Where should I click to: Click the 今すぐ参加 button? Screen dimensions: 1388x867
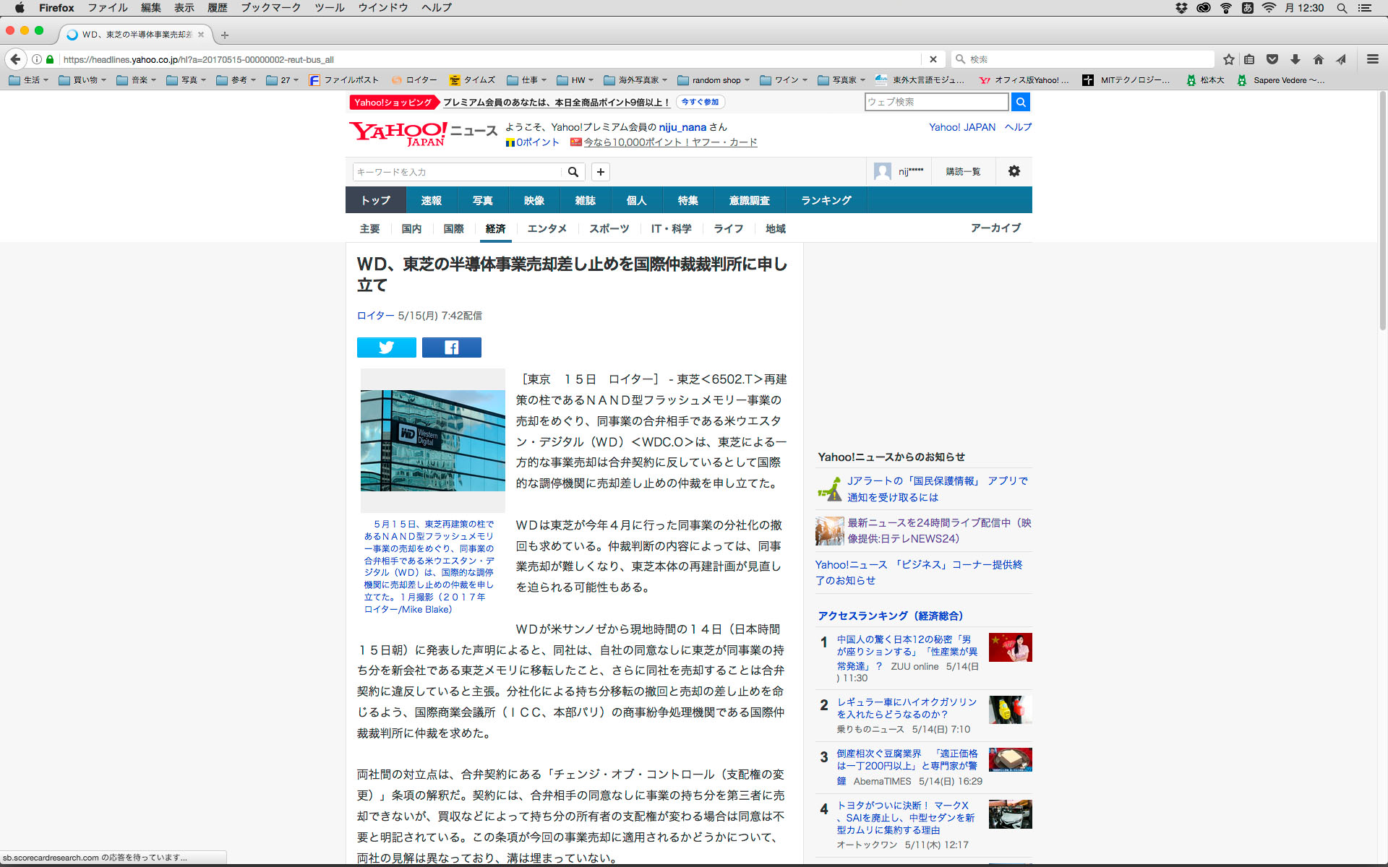coord(700,102)
